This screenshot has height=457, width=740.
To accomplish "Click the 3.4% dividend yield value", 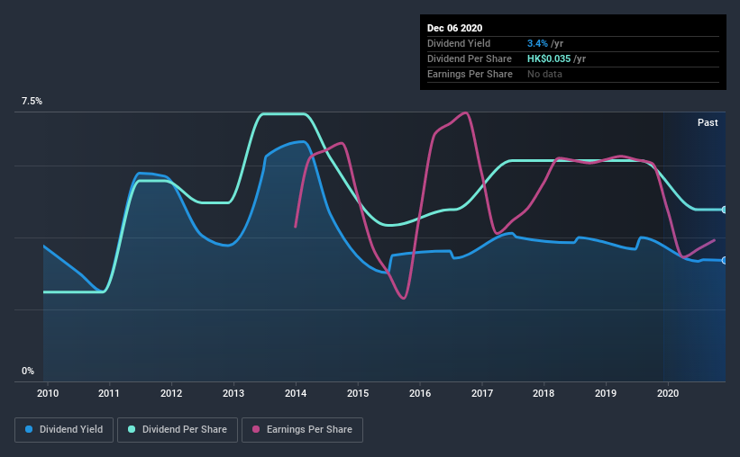I will [537, 43].
